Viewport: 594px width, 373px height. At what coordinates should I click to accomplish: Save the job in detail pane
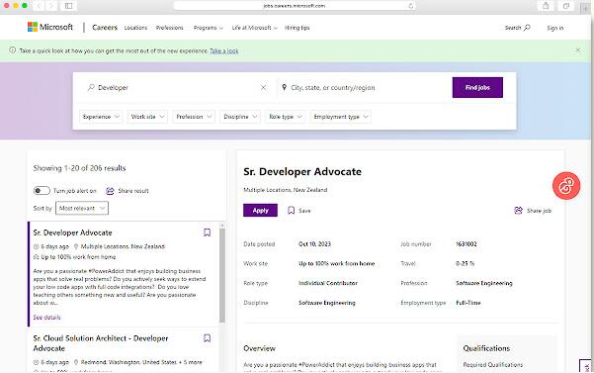point(298,211)
